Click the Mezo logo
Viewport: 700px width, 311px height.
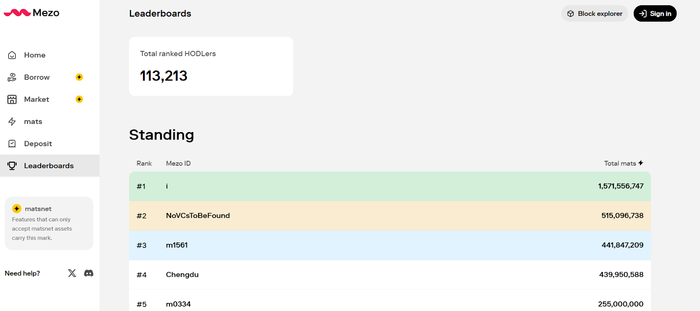[x=31, y=13]
